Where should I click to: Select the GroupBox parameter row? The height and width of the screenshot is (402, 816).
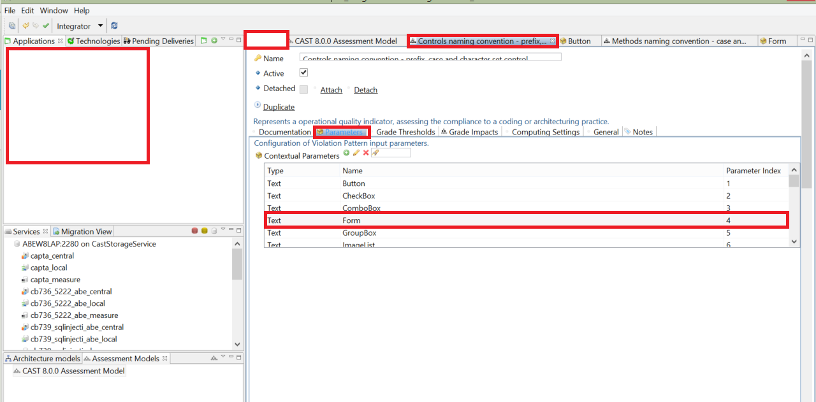click(526, 233)
